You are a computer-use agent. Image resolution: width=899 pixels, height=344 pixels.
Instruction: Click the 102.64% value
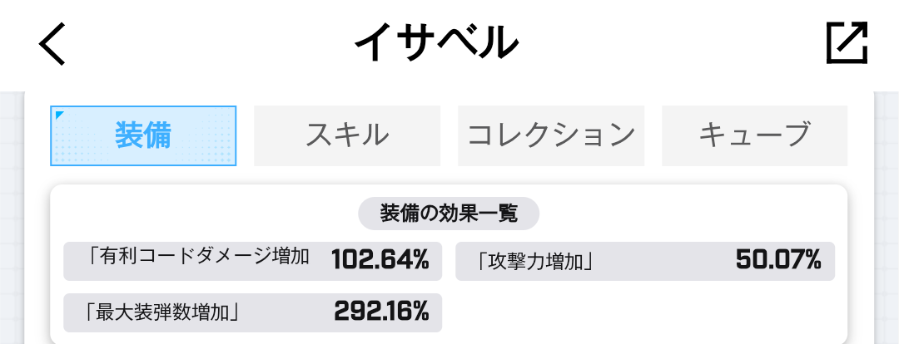click(380, 261)
